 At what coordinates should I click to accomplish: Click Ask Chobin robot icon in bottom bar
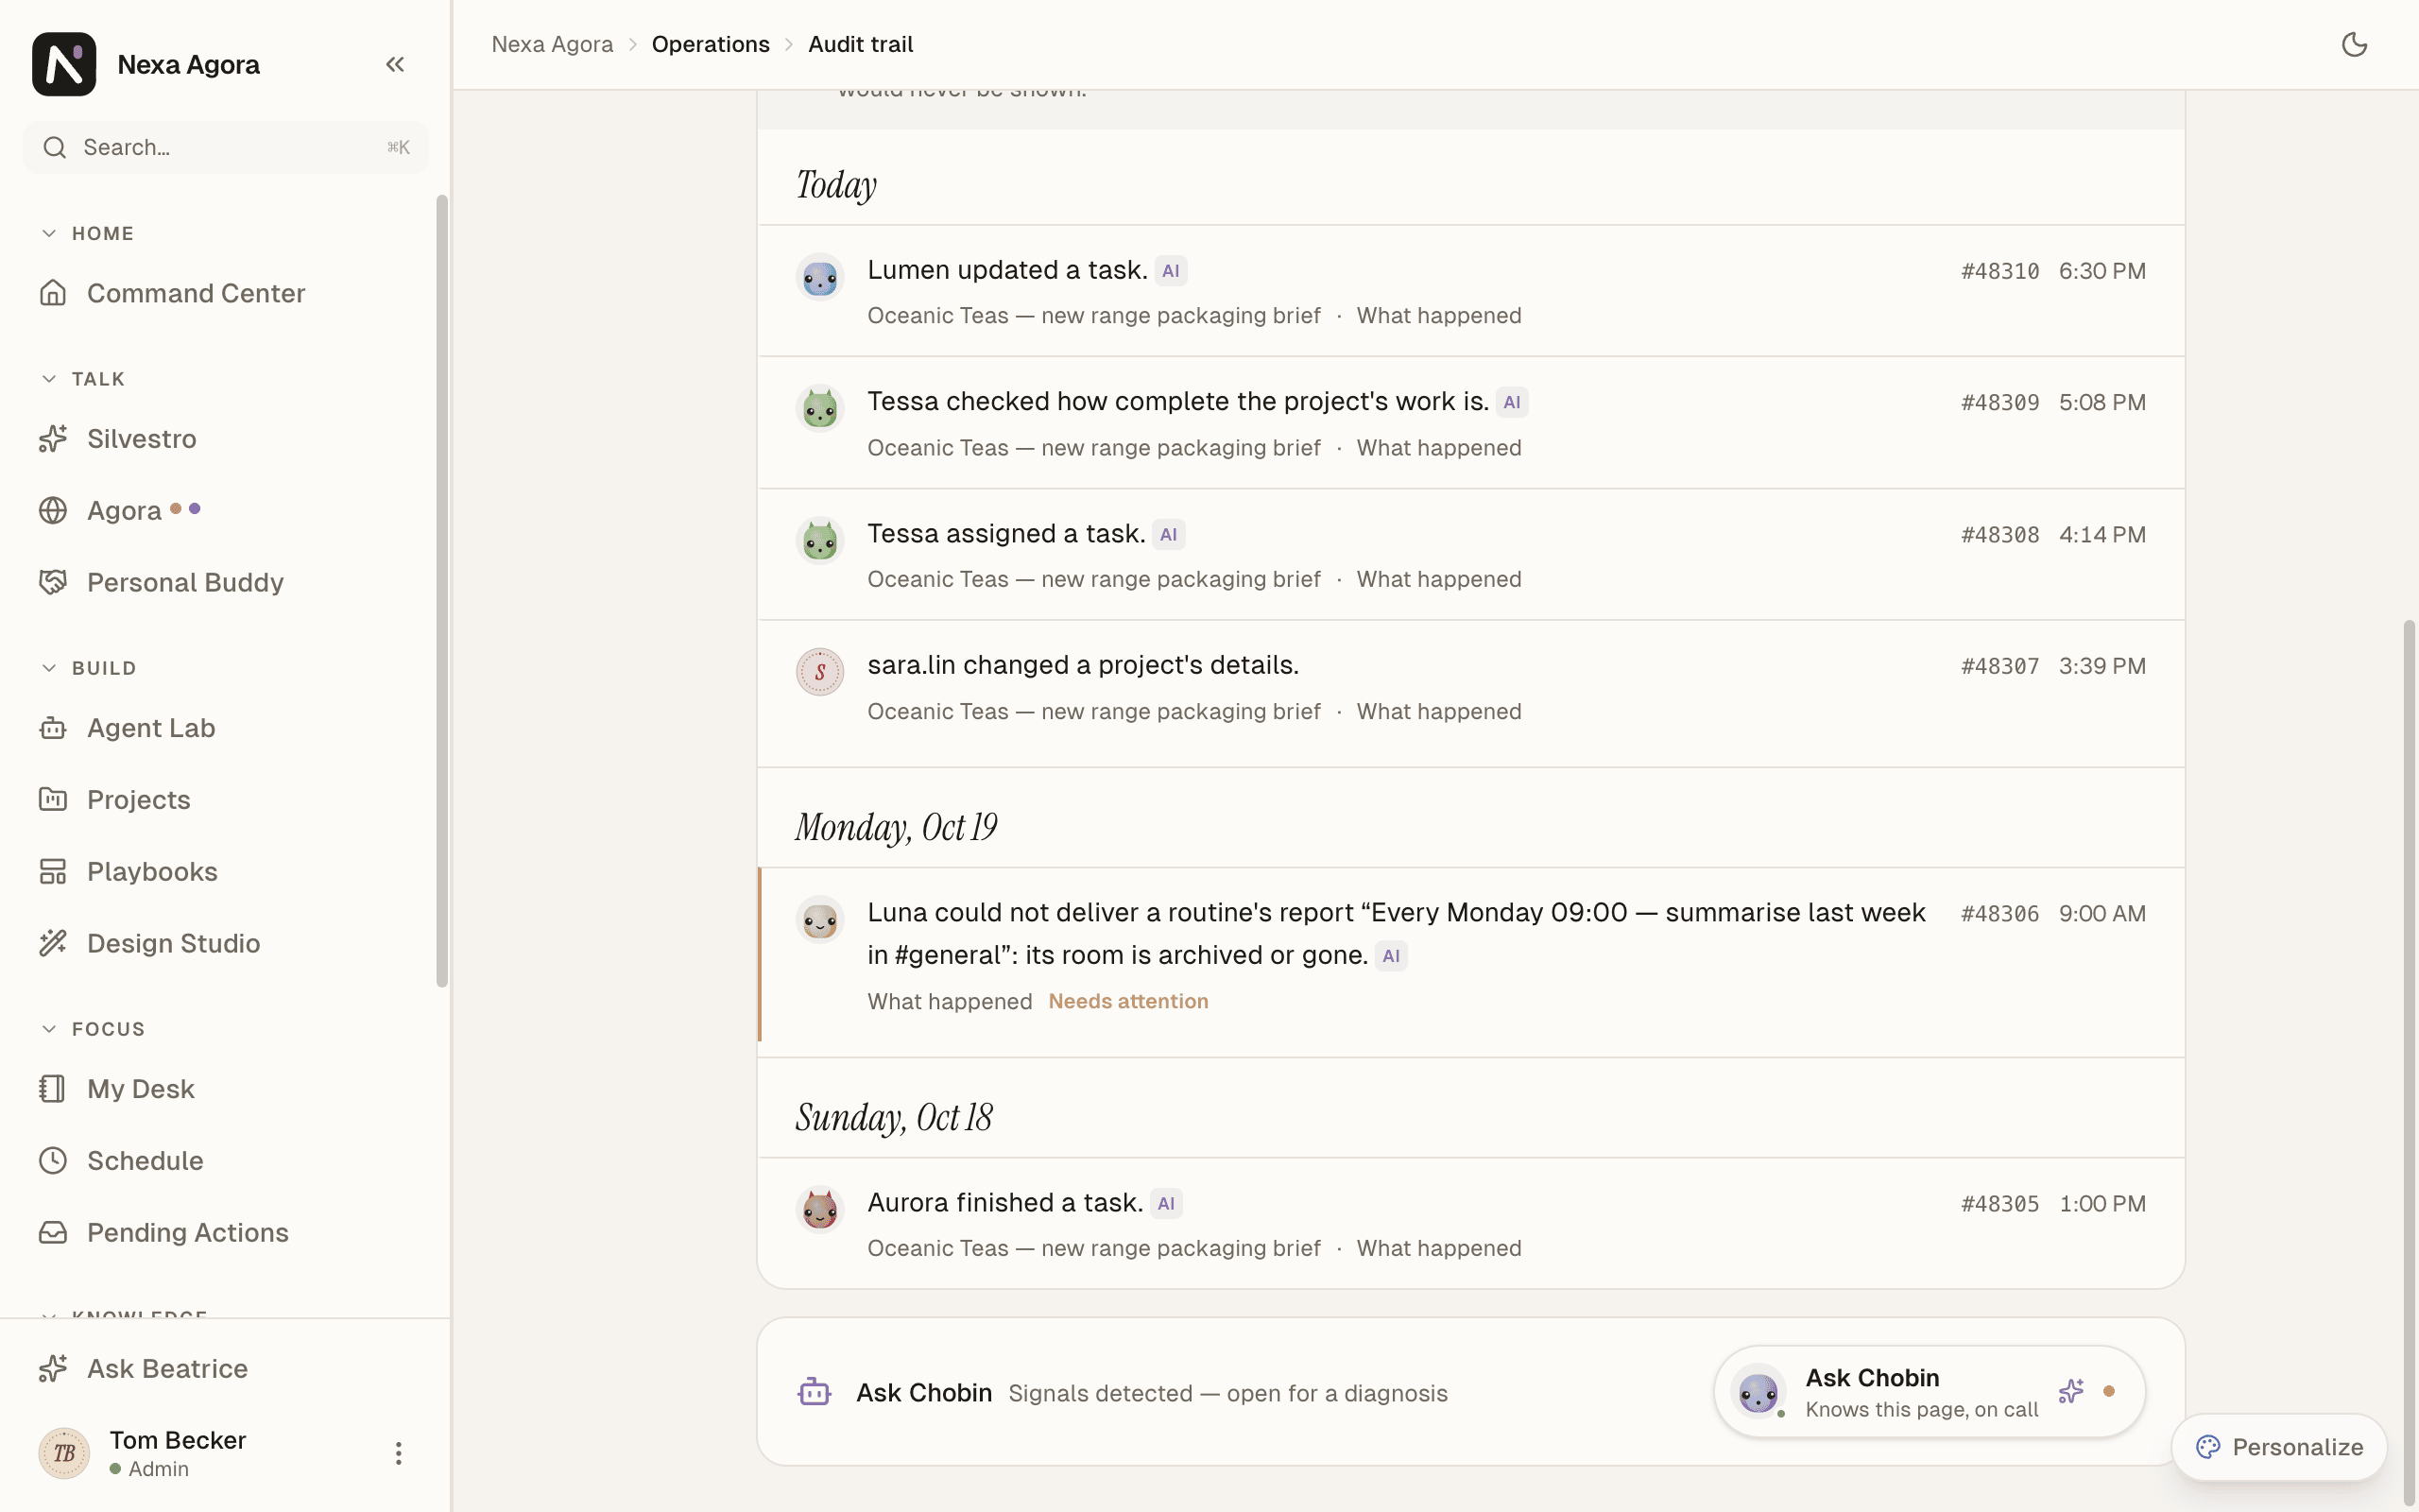pos(814,1392)
